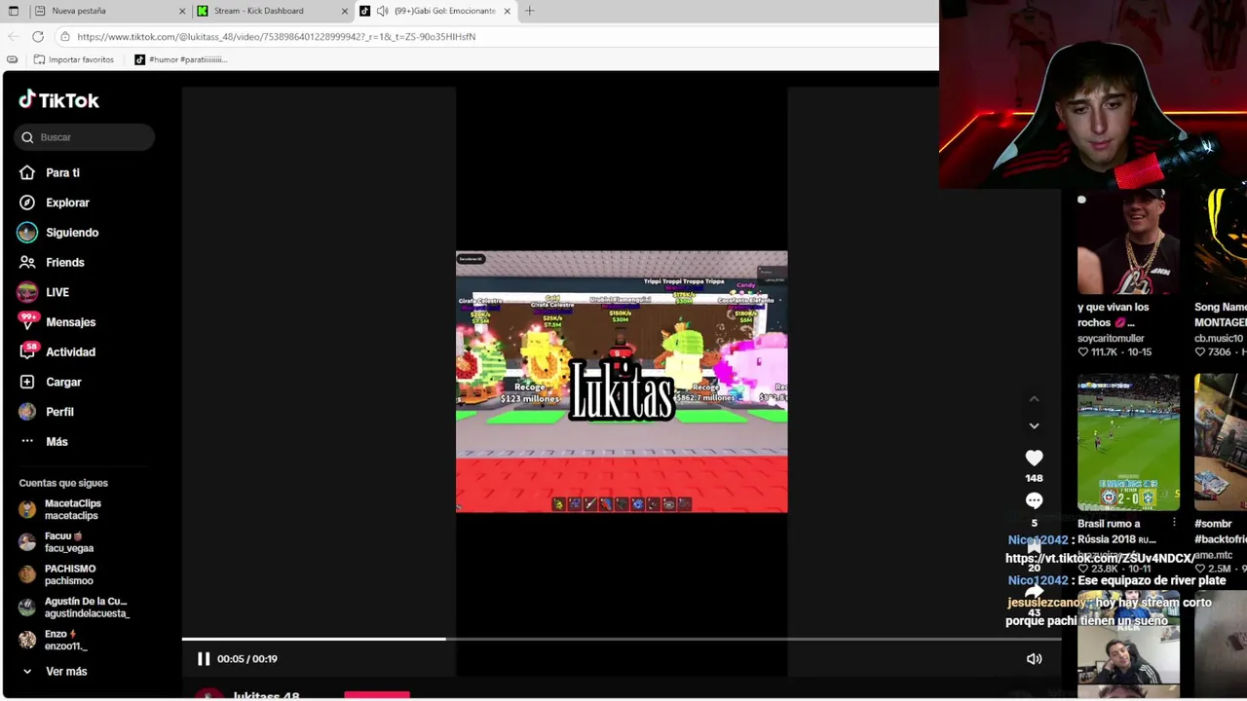Open the 'y que vivan los rochos' video
1247x701 pixels.
[x=1128, y=242]
